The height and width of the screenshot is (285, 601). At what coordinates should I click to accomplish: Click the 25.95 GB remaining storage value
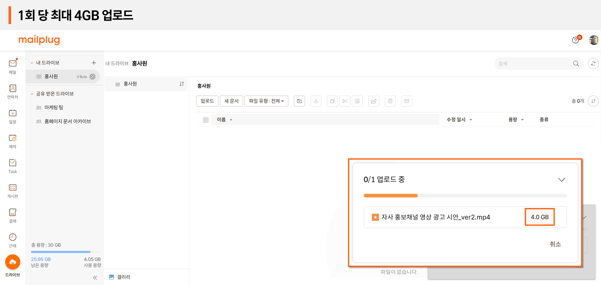tap(41, 259)
